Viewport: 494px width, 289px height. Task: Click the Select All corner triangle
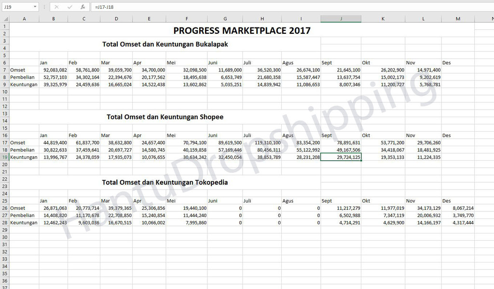pos(5,19)
